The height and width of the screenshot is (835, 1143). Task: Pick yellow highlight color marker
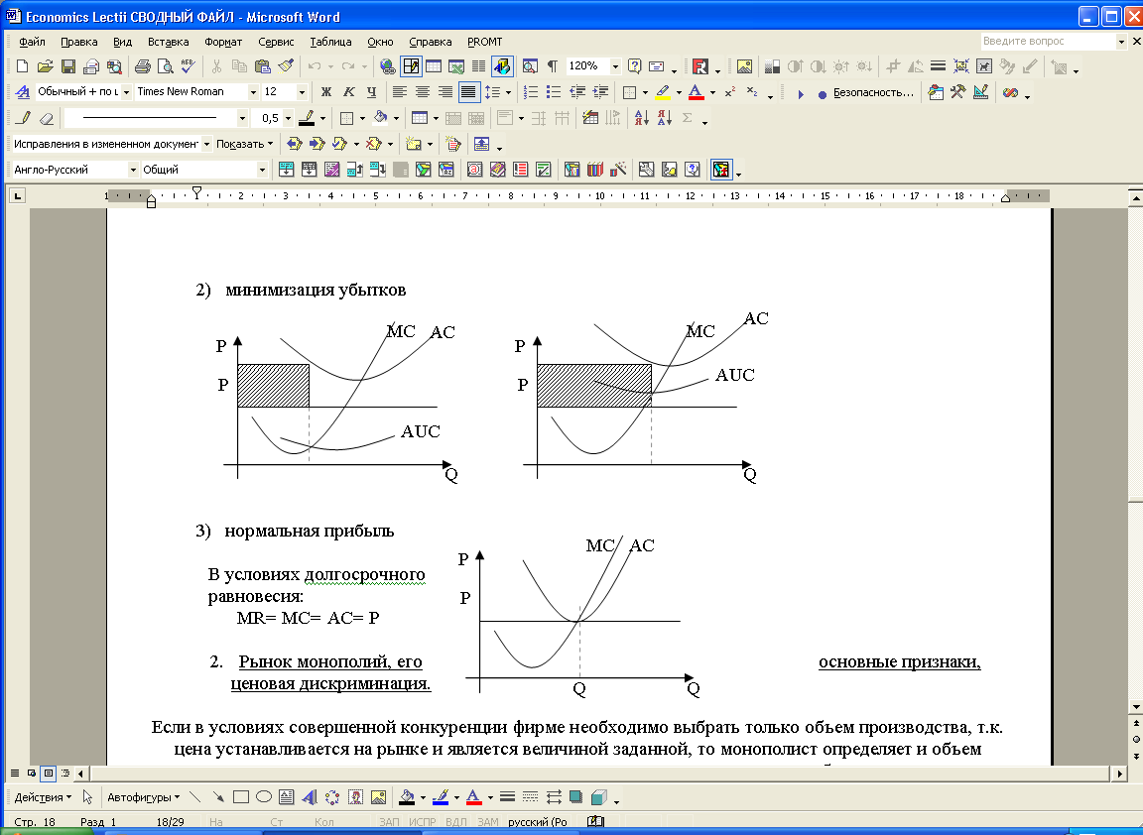click(x=663, y=92)
